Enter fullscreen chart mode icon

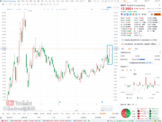point(109,1)
